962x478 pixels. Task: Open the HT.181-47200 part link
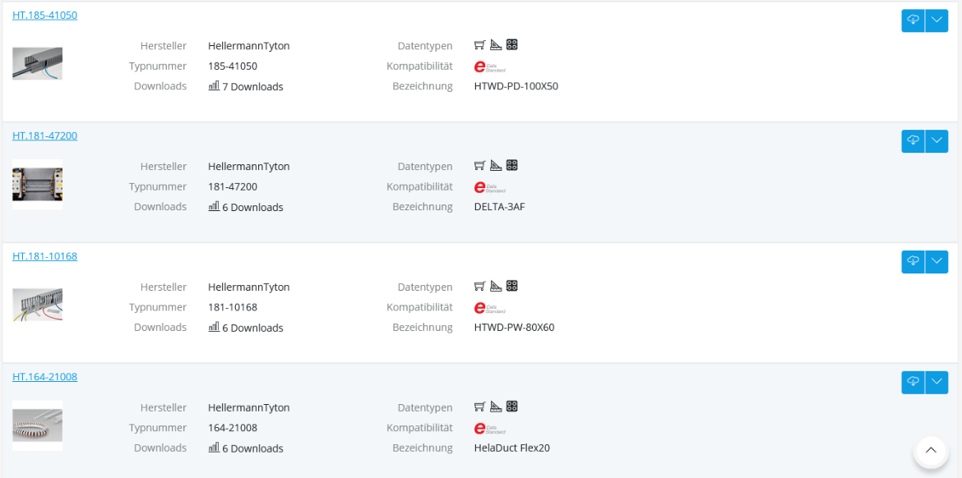point(44,136)
